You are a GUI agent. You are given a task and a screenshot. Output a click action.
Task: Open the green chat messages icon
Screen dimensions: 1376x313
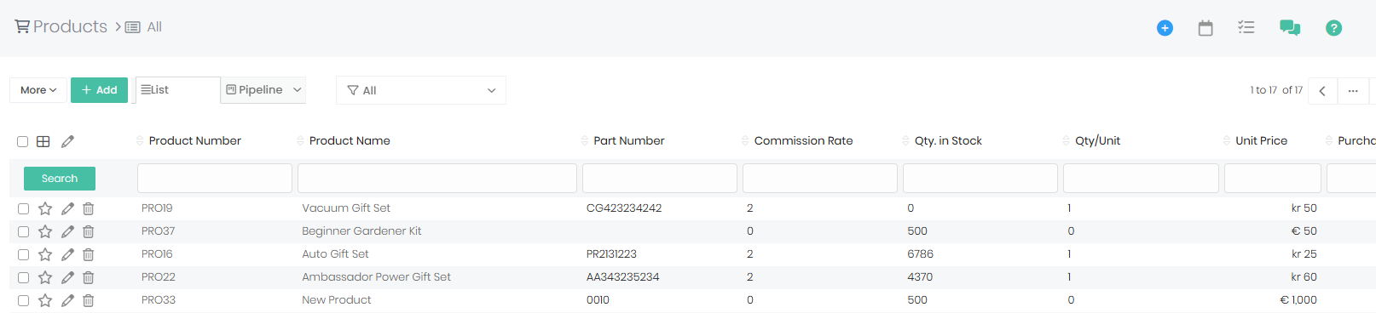(x=1290, y=28)
